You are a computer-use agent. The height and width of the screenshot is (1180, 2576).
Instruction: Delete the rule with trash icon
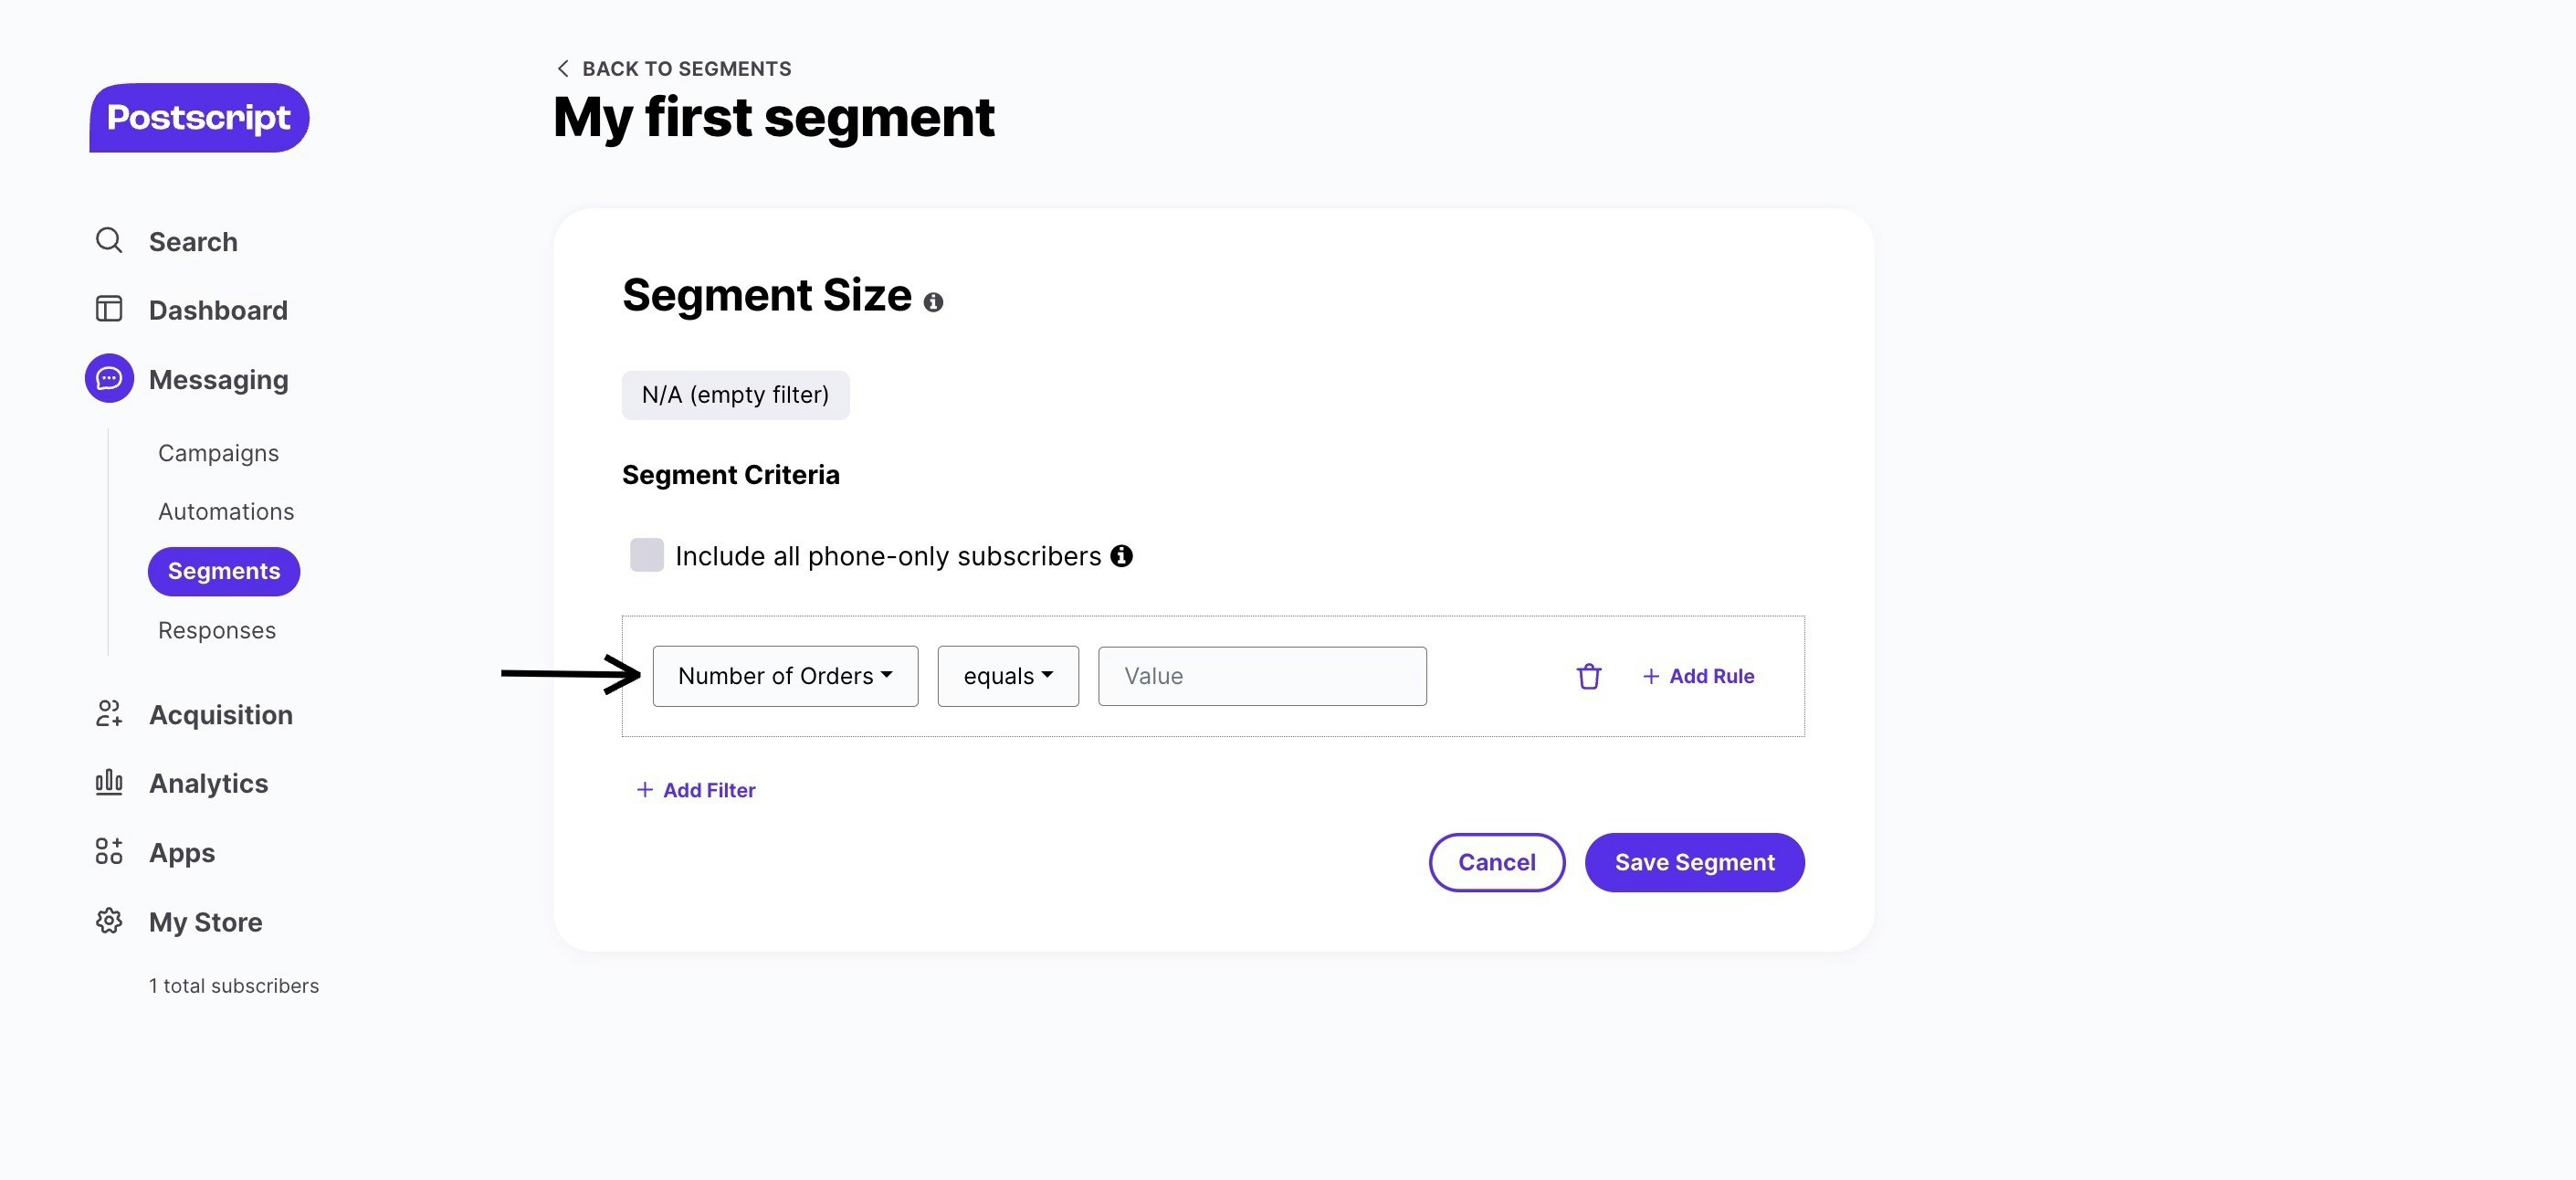coord(1588,677)
